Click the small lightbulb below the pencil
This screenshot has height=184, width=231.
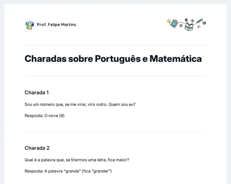click(199, 26)
